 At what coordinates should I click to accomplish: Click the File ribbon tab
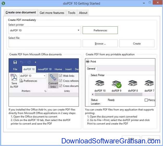15,69
